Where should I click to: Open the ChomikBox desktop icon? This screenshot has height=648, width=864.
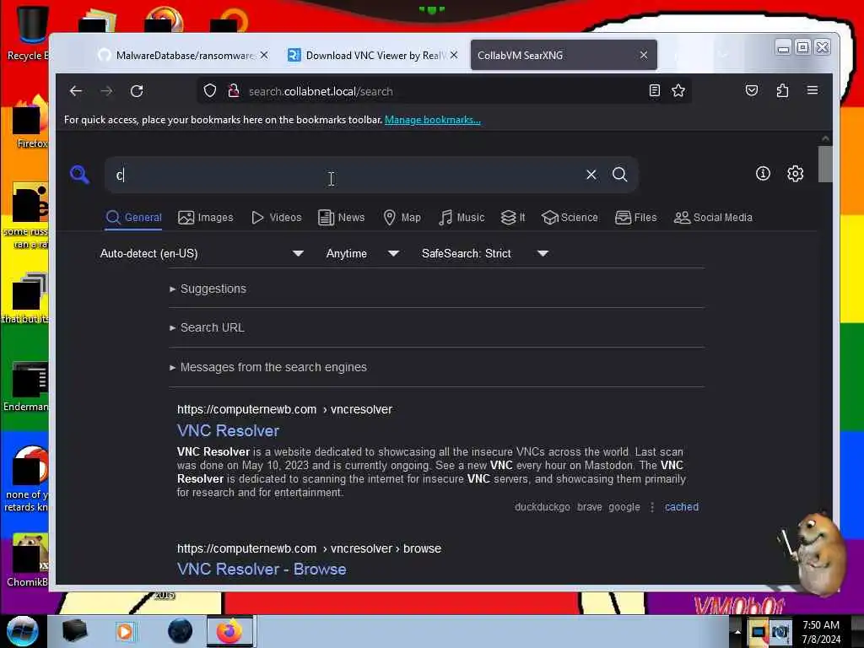[x=29, y=560]
